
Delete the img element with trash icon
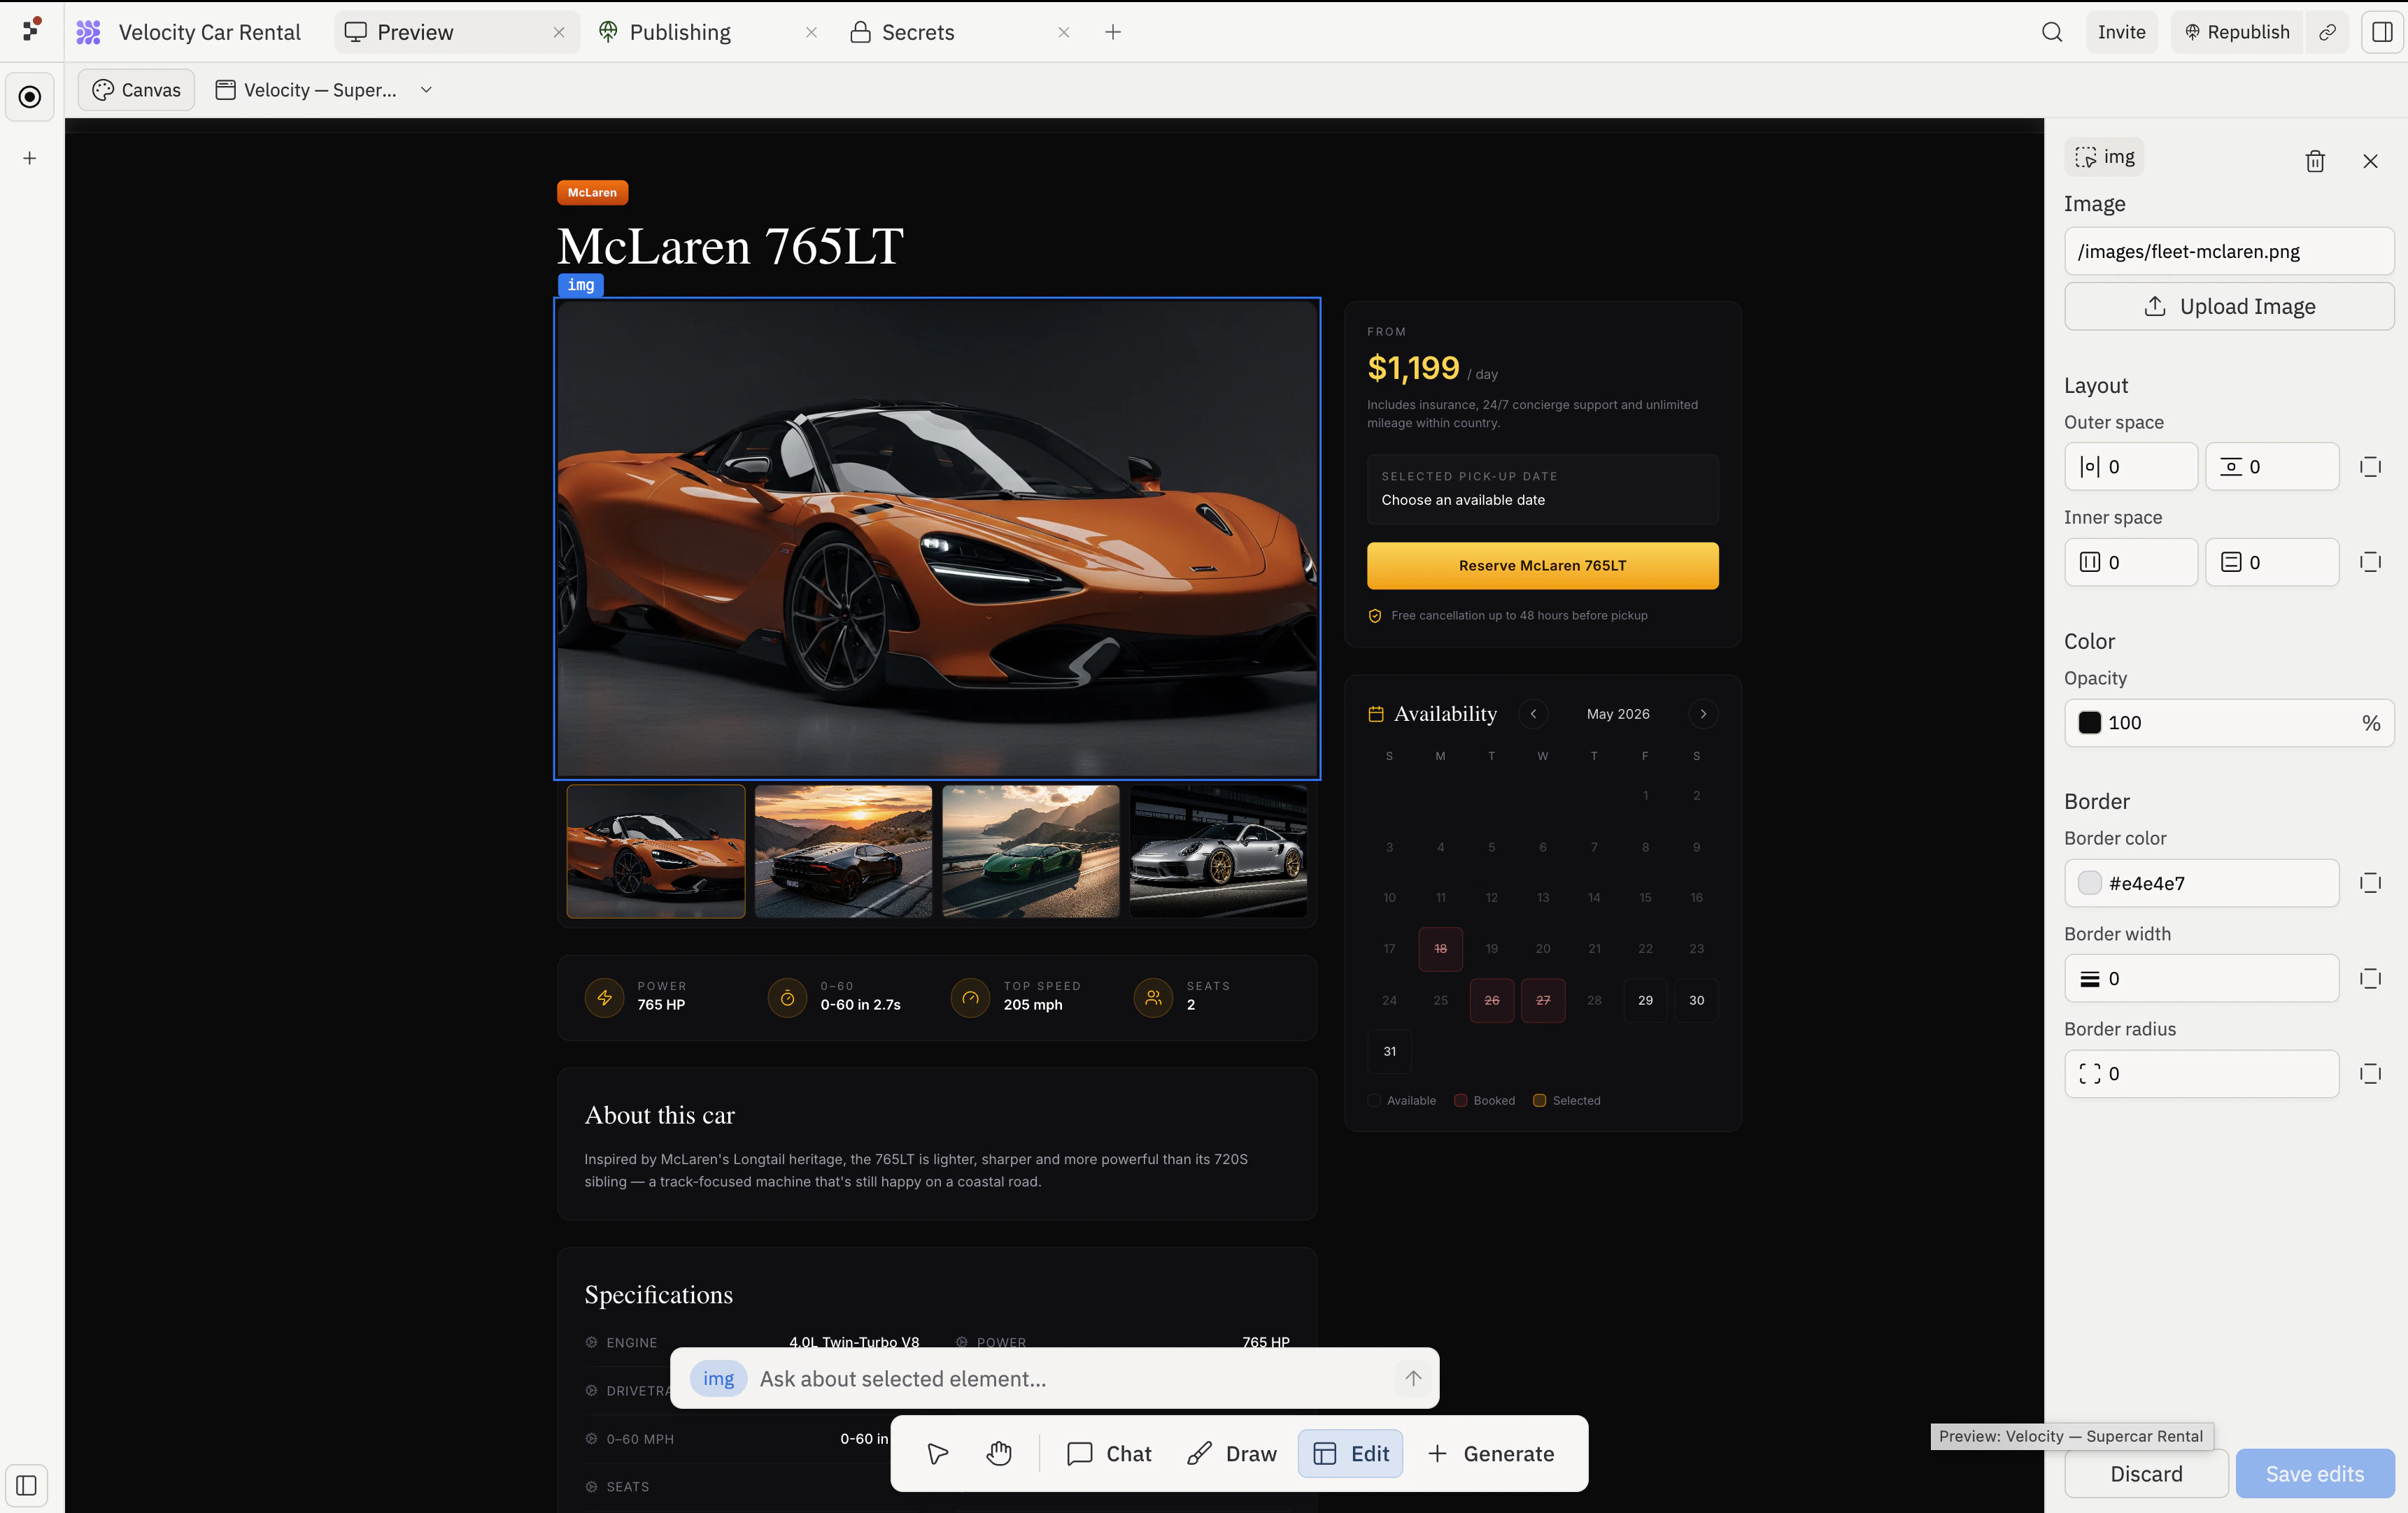pos(2315,161)
